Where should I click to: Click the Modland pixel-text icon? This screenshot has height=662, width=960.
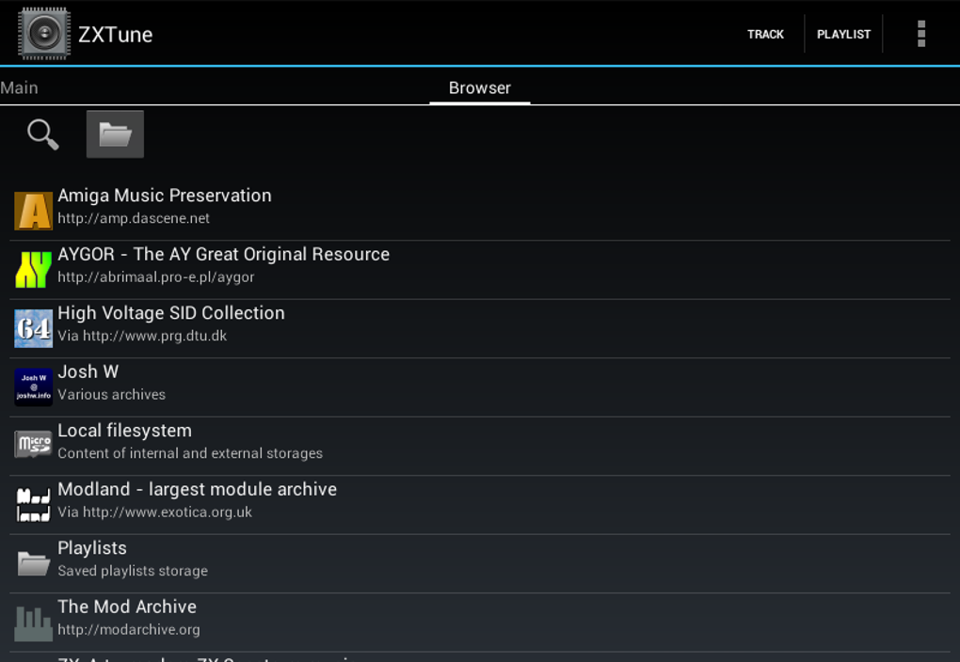point(32,504)
